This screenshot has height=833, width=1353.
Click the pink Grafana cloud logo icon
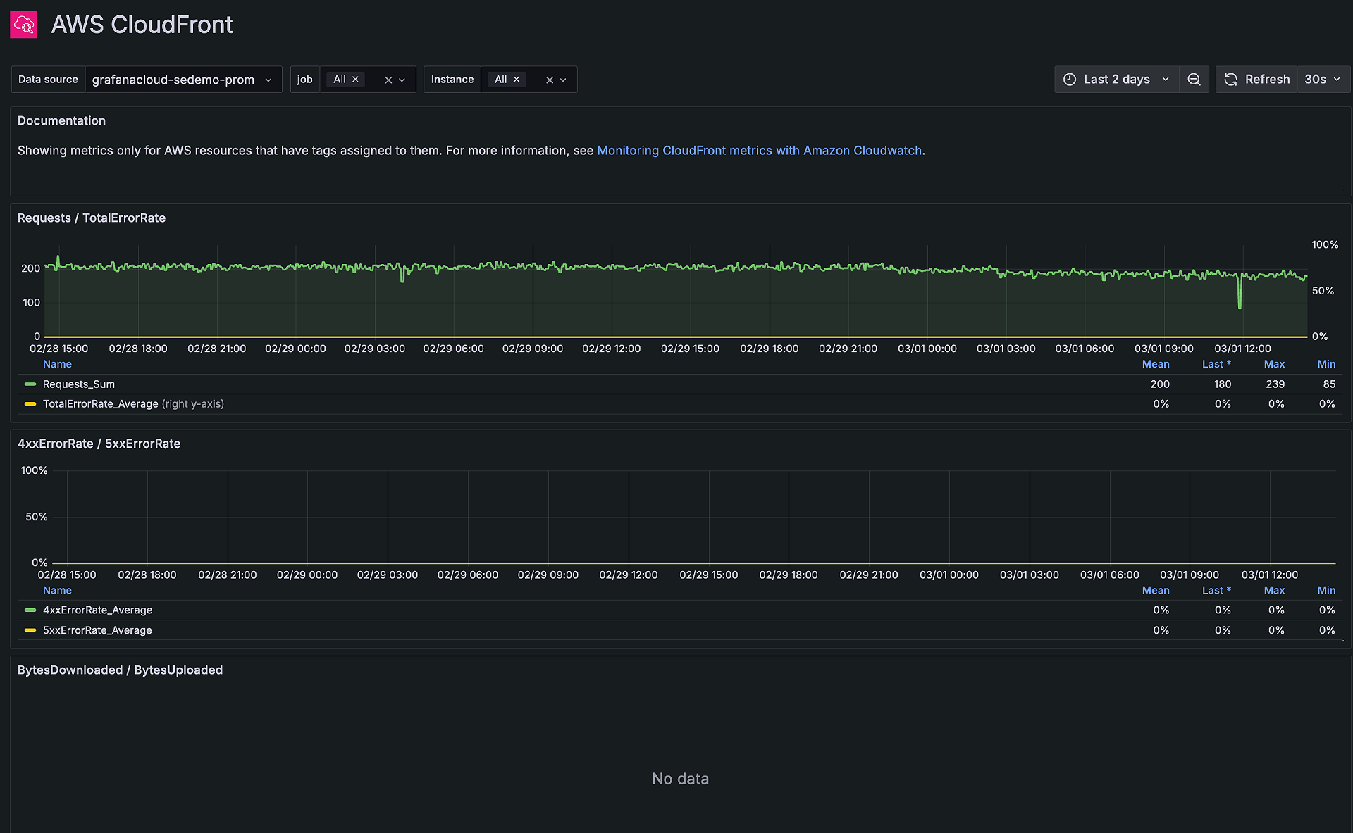tap(23, 24)
